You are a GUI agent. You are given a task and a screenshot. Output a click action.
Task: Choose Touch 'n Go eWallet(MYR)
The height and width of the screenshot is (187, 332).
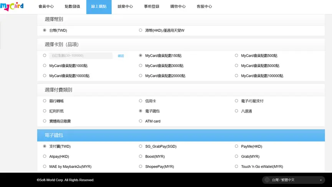tap(236, 167)
